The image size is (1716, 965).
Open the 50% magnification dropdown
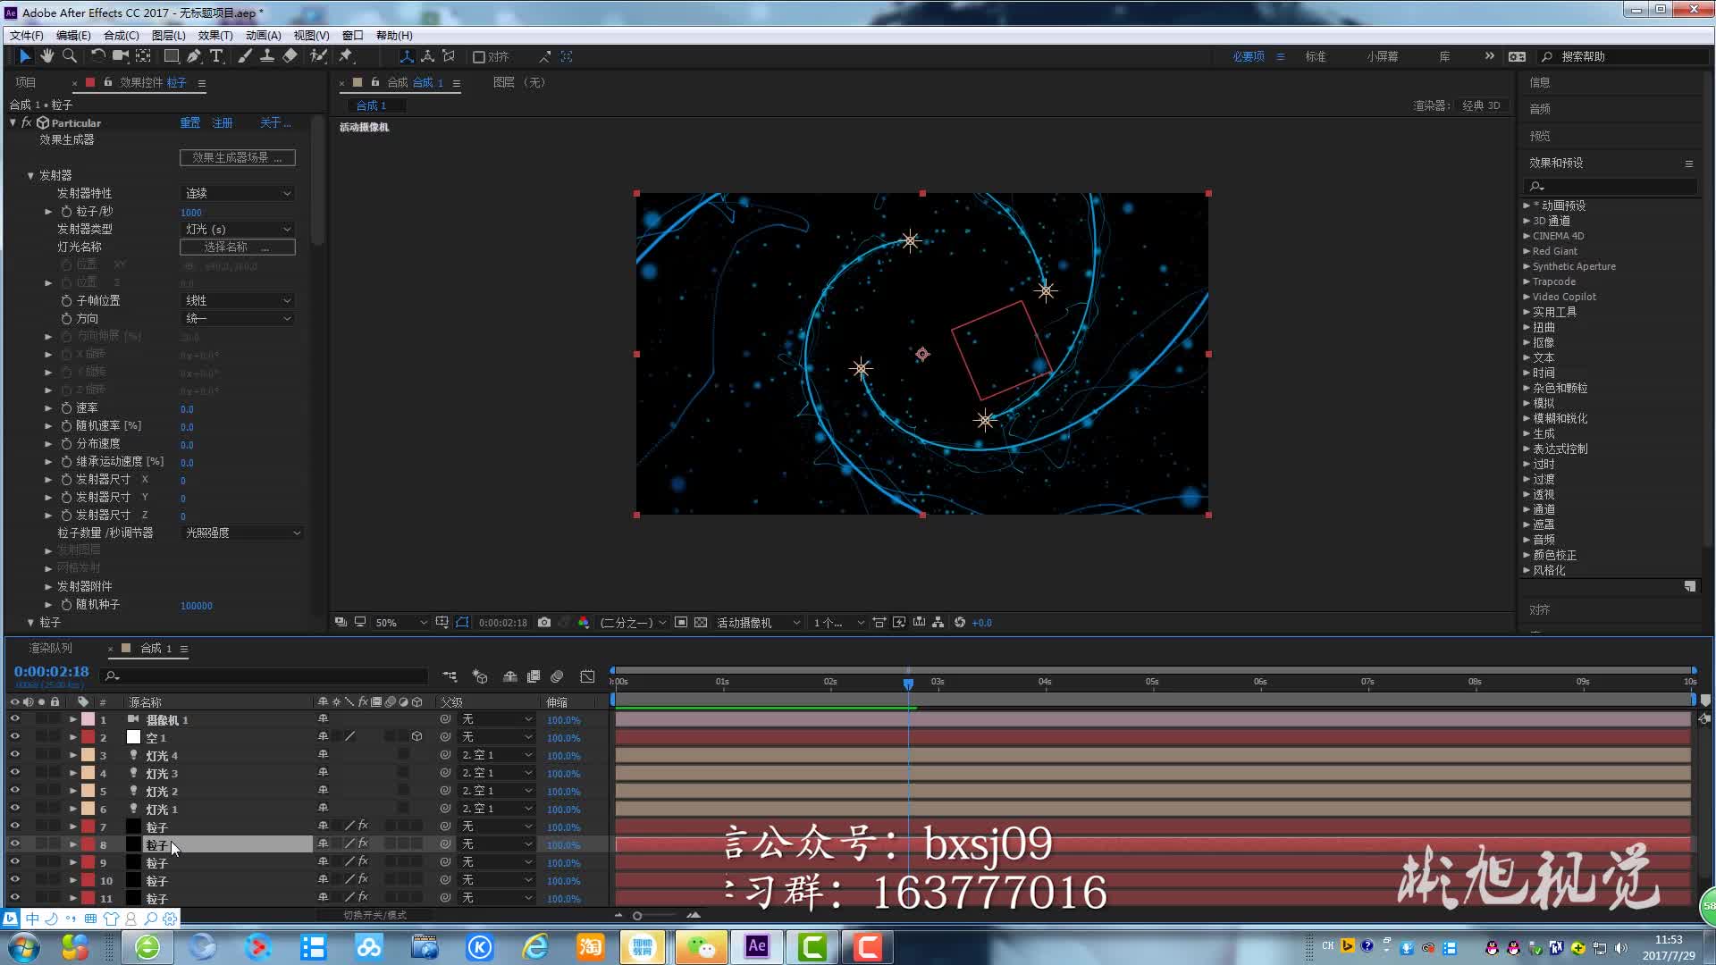pyautogui.click(x=400, y=623)
